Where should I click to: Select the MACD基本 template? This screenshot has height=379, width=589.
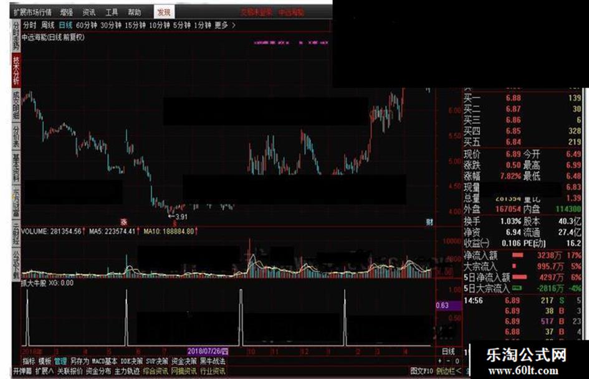(105, 361)
